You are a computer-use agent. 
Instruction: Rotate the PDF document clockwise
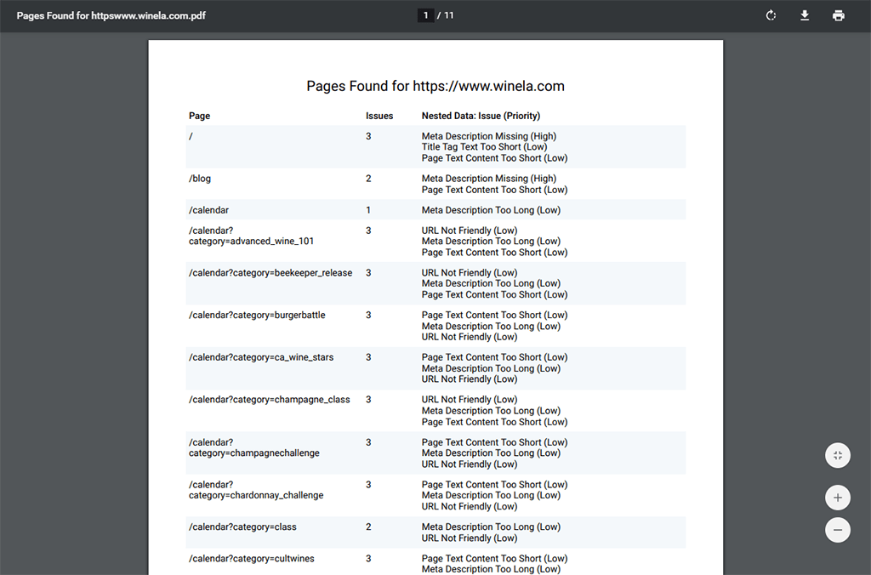771,15
